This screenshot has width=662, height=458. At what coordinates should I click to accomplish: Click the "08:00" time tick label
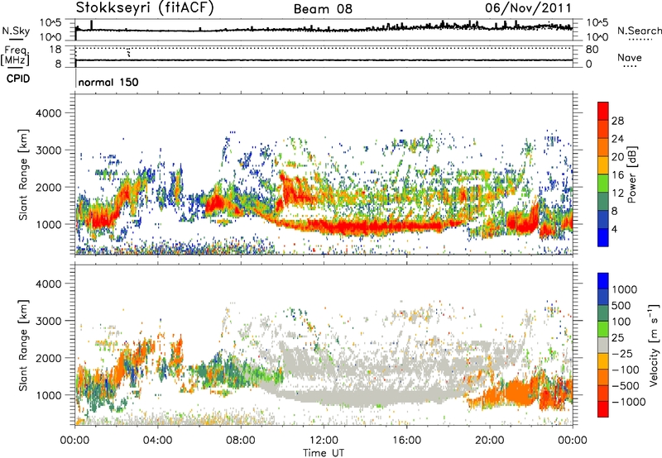click(241, 441)
